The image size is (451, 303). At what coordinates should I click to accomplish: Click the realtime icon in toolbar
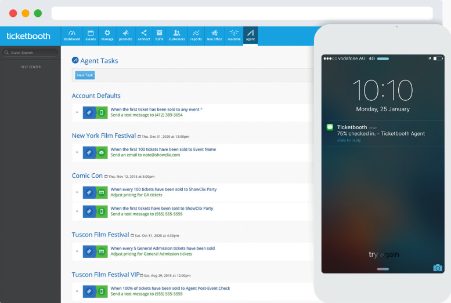[234, 35]
